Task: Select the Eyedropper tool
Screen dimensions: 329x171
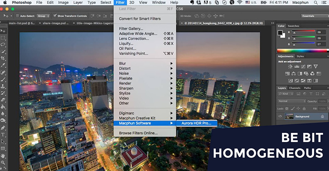Action: point(3,65)
